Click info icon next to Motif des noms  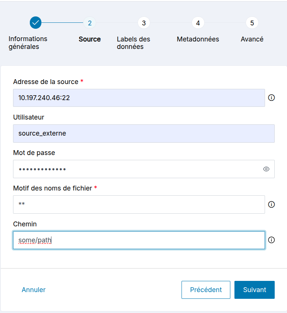tap(271, 204)
